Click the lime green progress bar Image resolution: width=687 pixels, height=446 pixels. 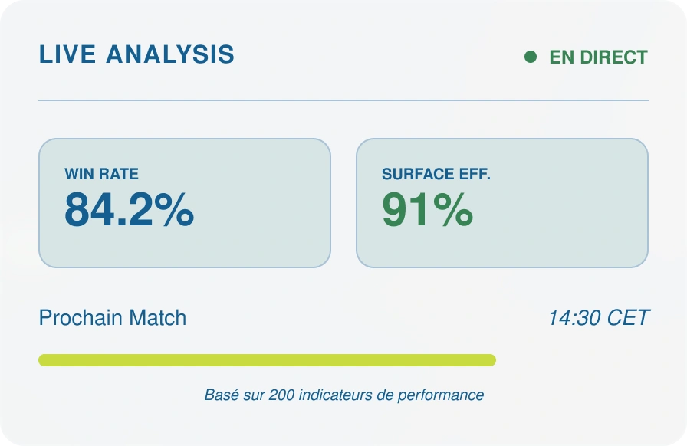click(267, 360)
